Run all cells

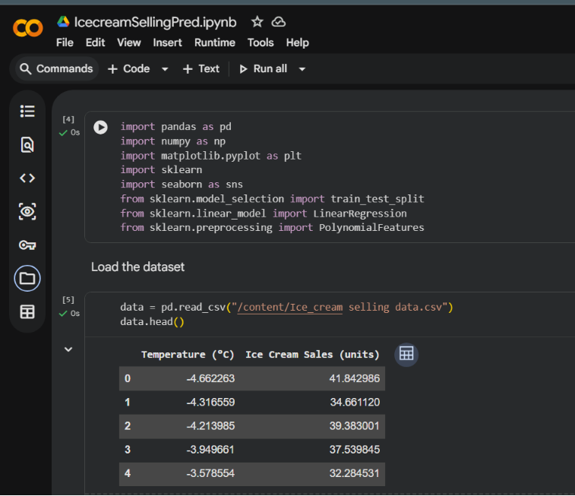(263, 68)
